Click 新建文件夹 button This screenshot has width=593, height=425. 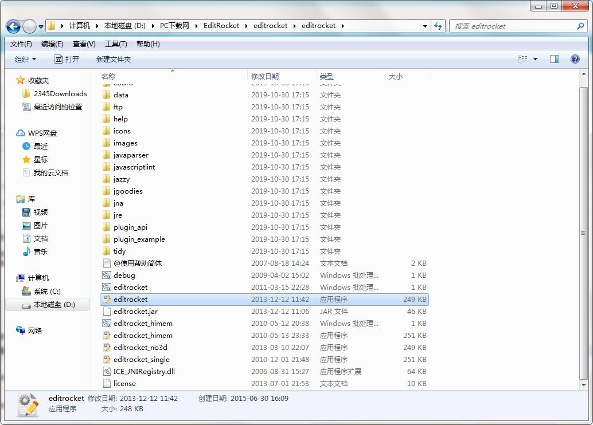pyautogui.click(x=114, y=60)
